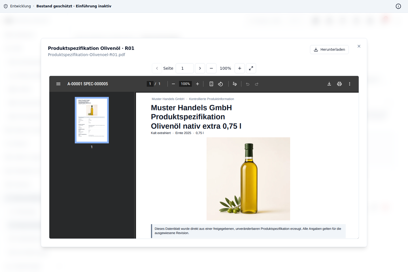Click the Ernte 2025 text
This screenshot has width=408, height=272.
(183, 133)
